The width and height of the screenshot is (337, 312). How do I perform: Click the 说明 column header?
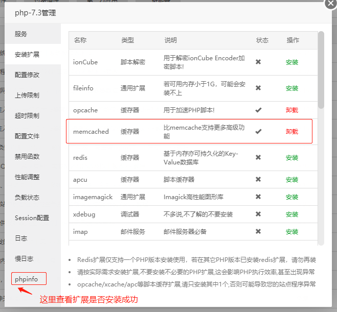[x=170, y=40]
